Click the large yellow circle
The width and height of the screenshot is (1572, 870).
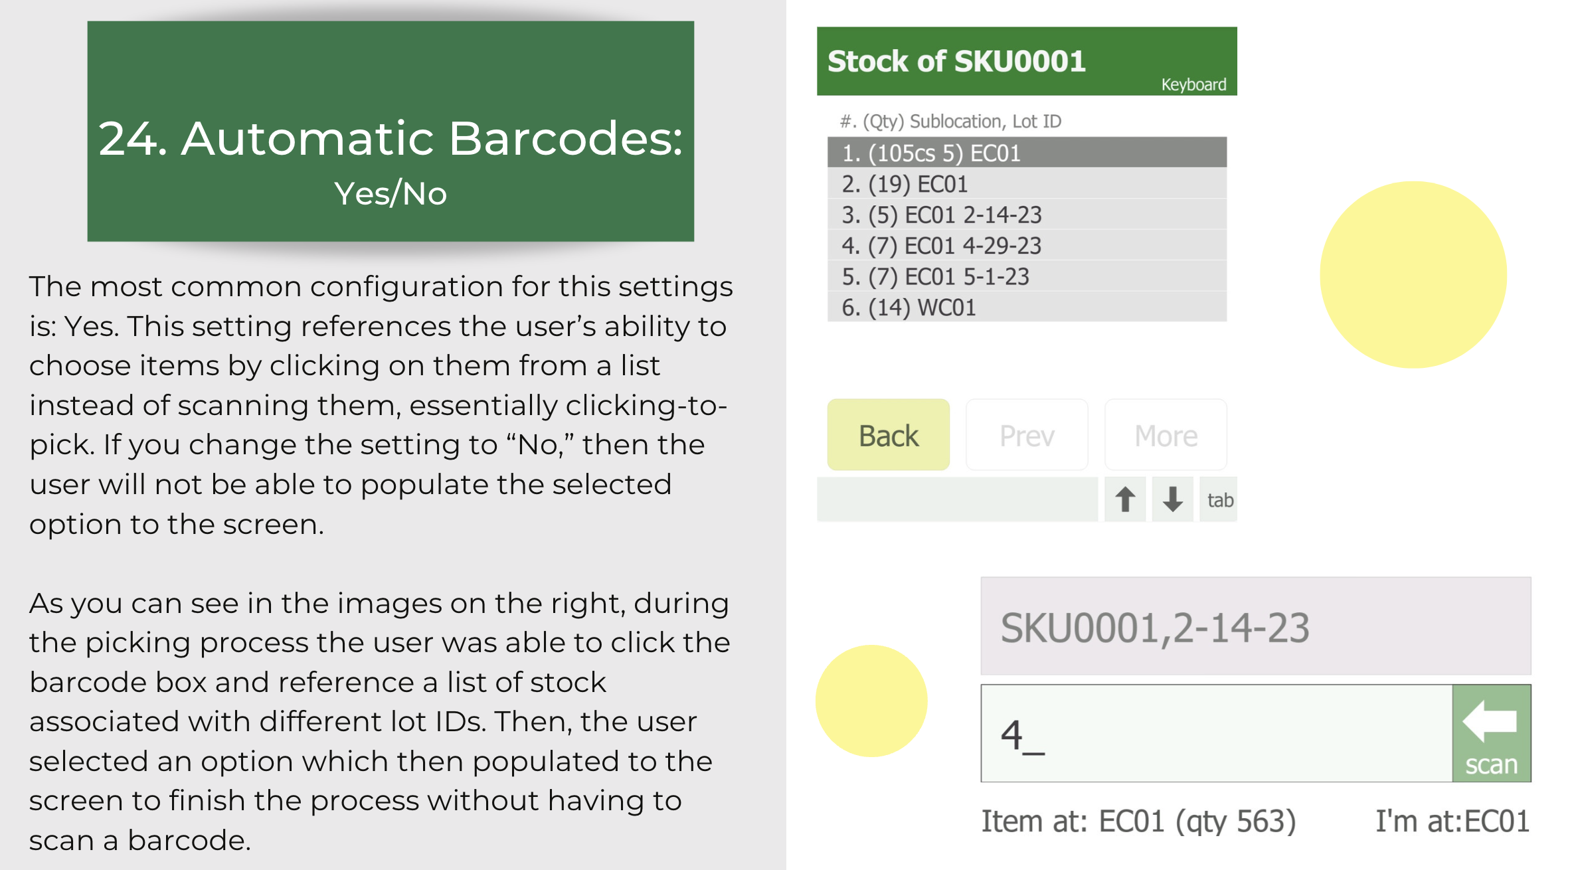click(1413, 274)
